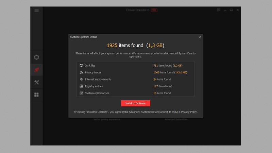Click the "1925 items found" heading
This screenshot has height=153, width=272.
point(125,45)
